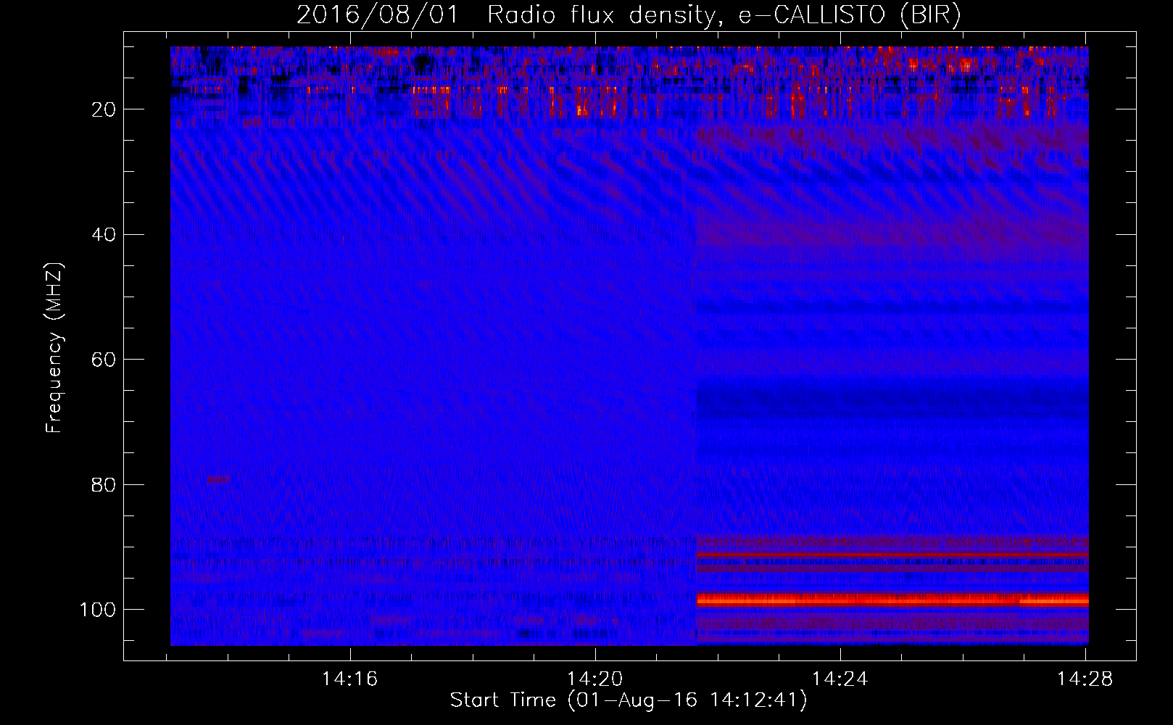Click the 40 MHz frequency tick label

[104, 235]
